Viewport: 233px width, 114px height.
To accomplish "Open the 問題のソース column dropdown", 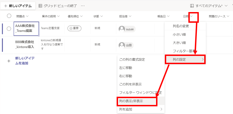I will point(228,16).
